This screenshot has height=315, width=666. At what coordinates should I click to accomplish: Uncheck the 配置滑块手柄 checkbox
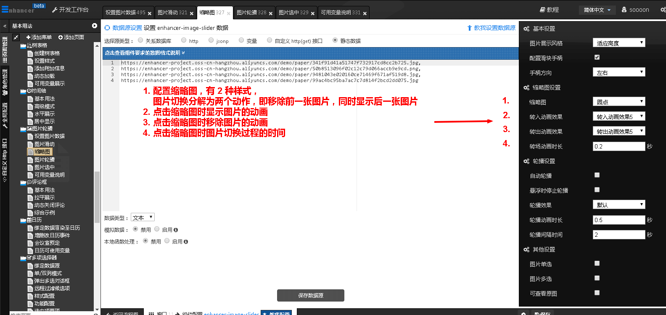pos(597,57)
